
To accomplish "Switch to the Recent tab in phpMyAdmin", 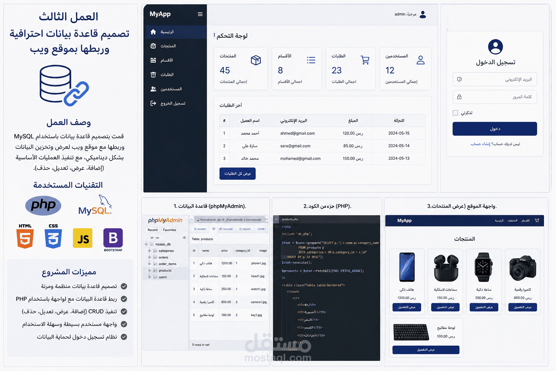I will point(153,230).
